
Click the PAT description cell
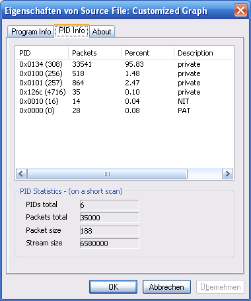pyautogui.click(x=184, y=110)
